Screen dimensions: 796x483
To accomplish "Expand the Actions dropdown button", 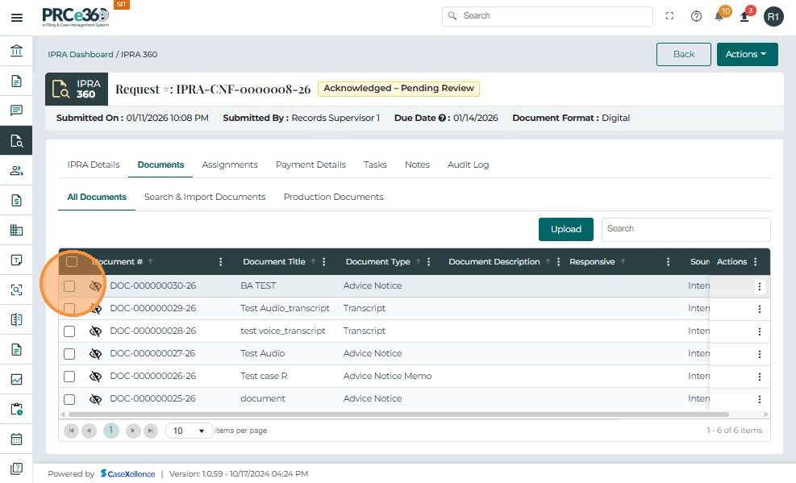I will coord(747,54).
